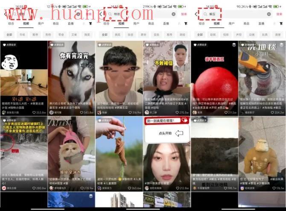Open the dirty carpet video with 198.7w likes

tap(214, 154)
